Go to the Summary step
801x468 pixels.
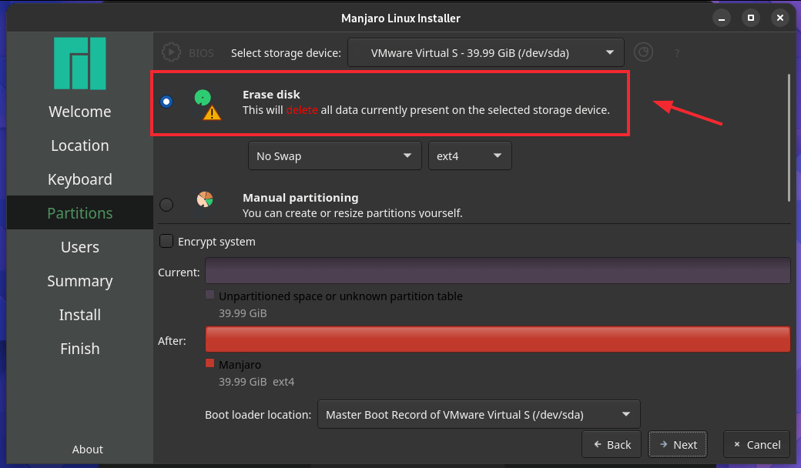(x=79, y=281)
